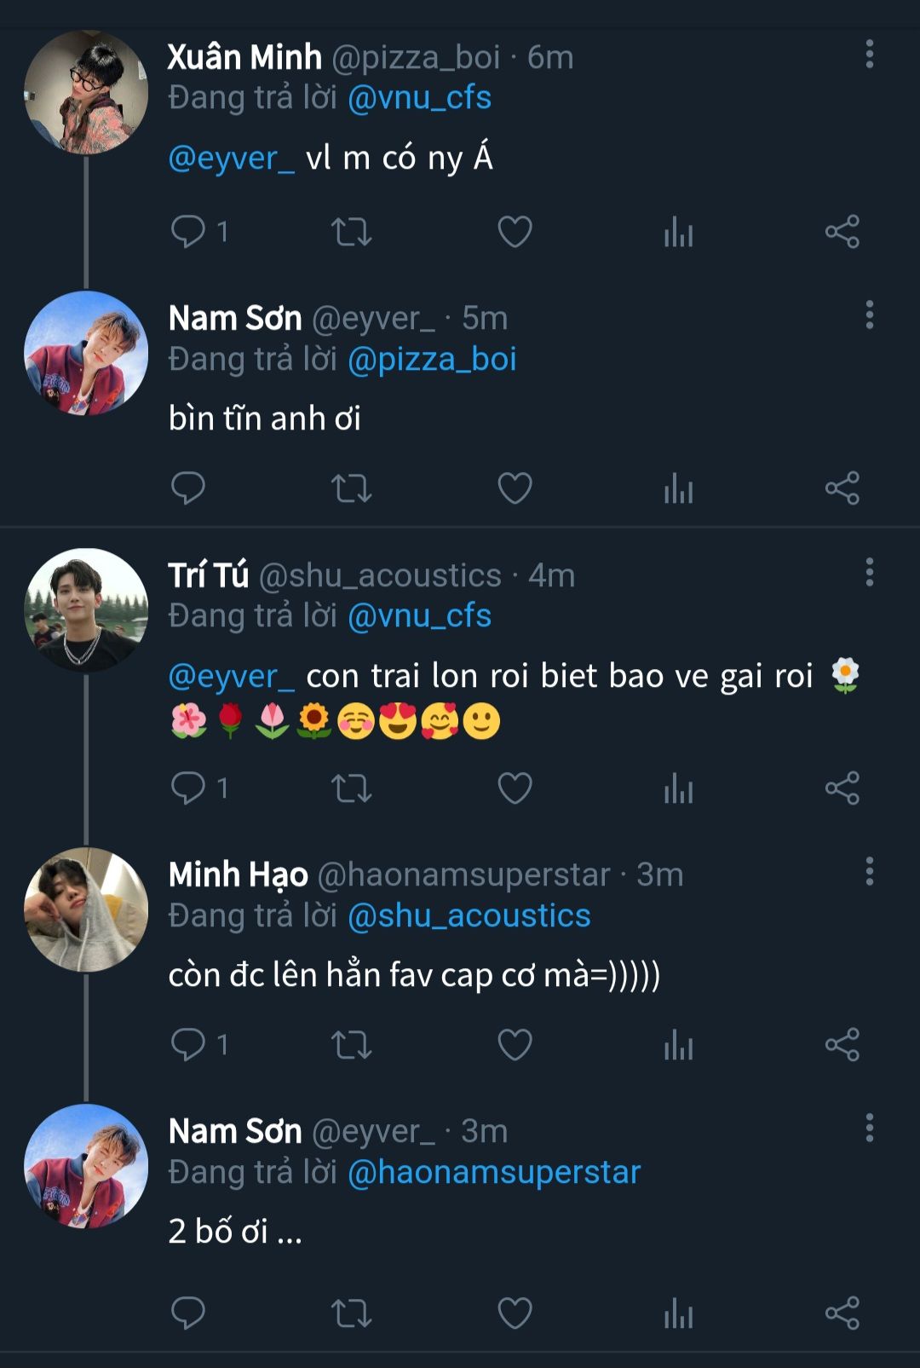Open the @haonamsuperstar reply mention link
The image size is (920, 1368).
494,1172
